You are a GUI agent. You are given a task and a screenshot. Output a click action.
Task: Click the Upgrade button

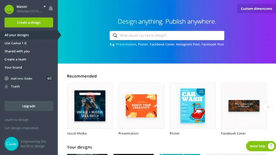(29, 106)
